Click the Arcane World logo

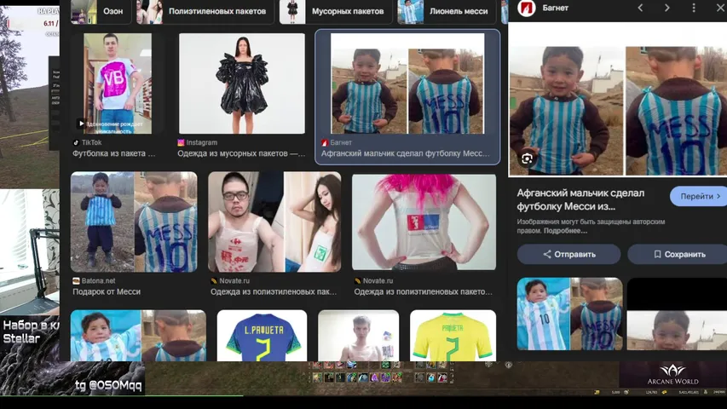(672, 375)
